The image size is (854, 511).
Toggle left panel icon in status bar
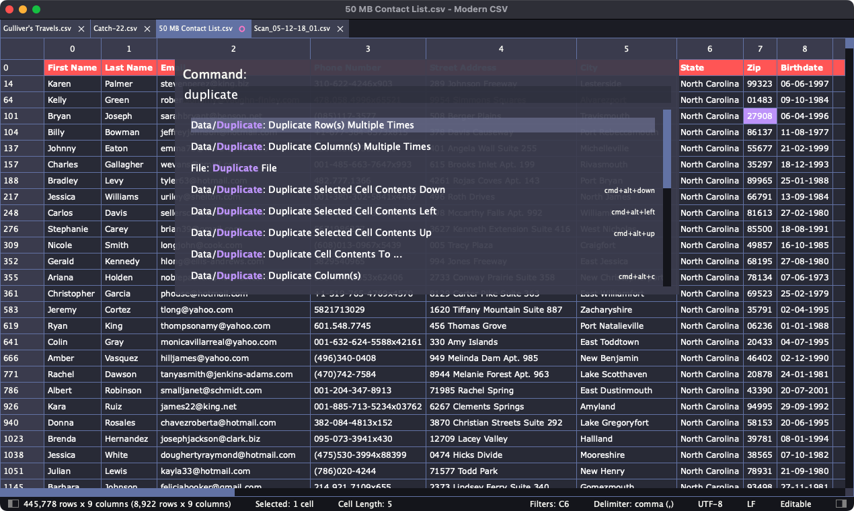13,504
